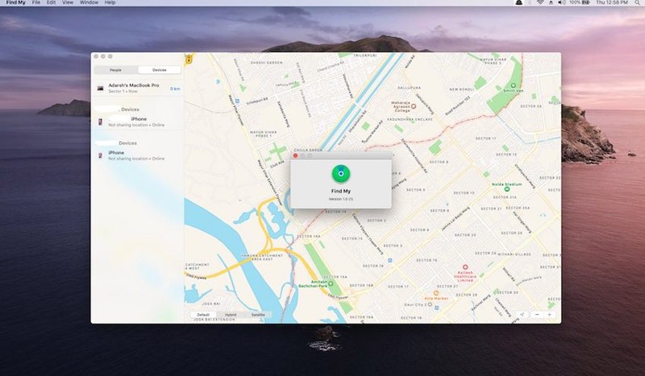This screenshot has width=645, height=376.
Task: Click the notification bell menu bar icon
Action: click(519, 2)
